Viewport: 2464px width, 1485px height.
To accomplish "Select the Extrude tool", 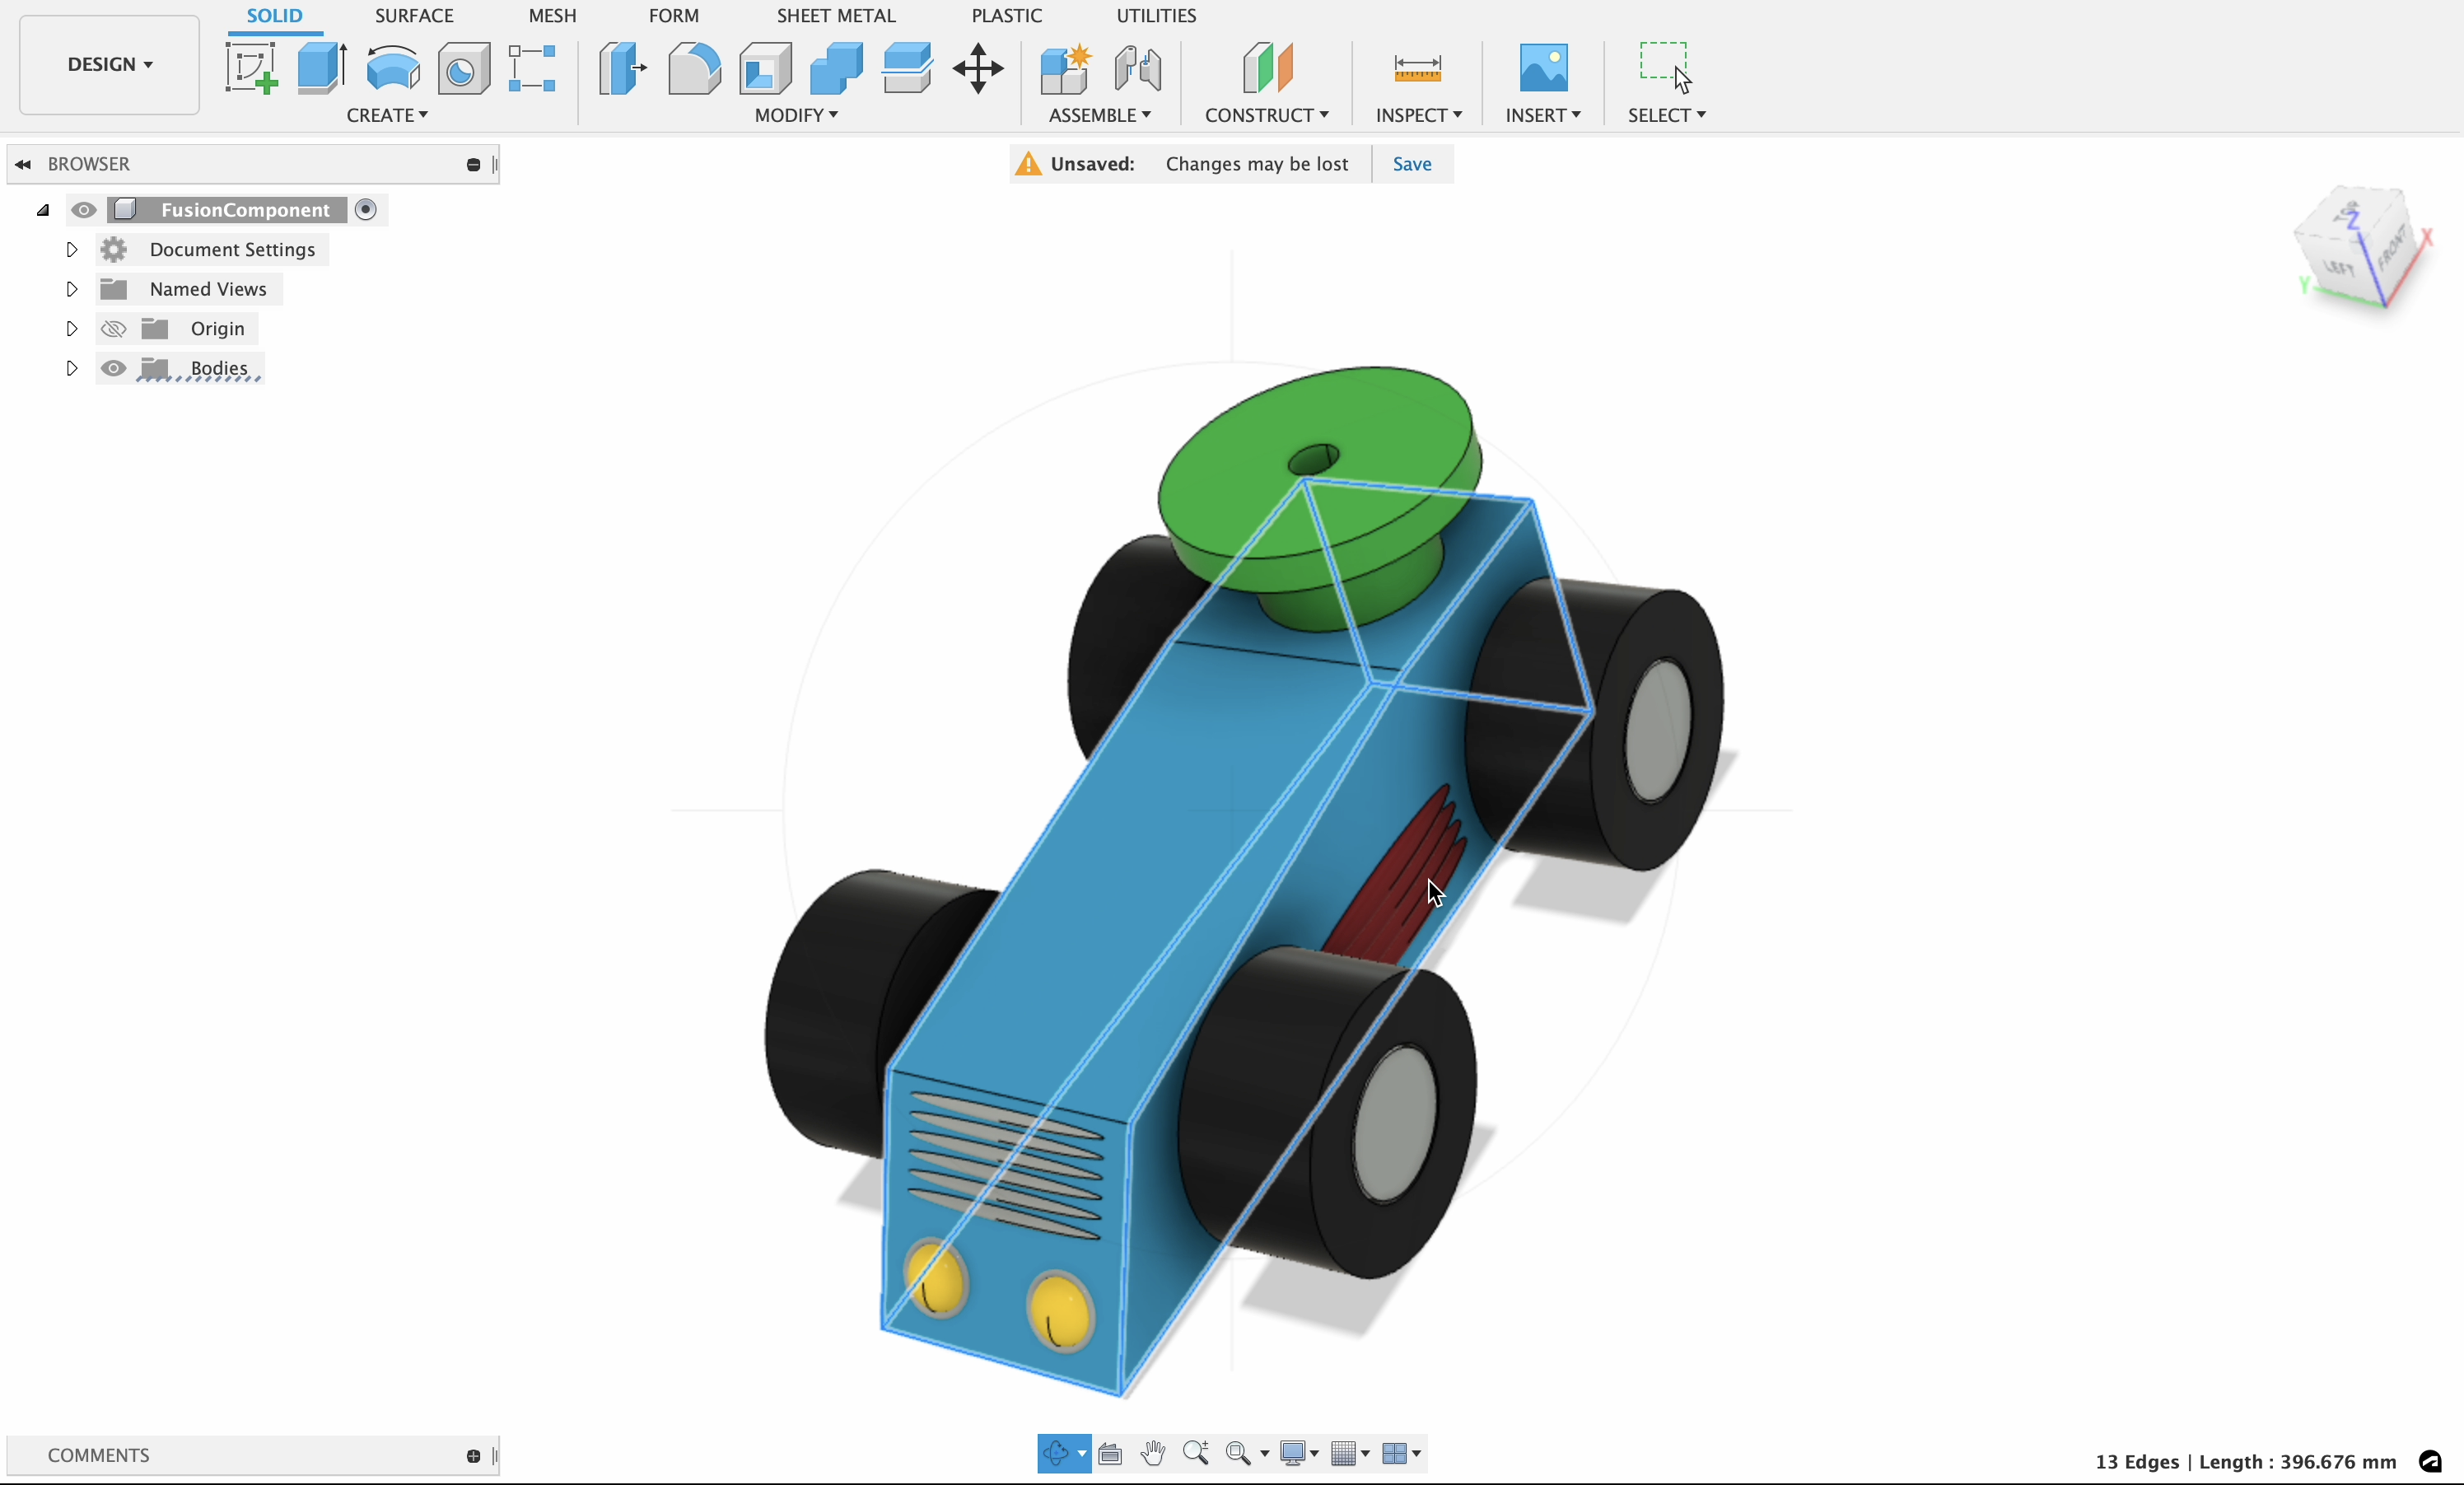I will point(322,68).
